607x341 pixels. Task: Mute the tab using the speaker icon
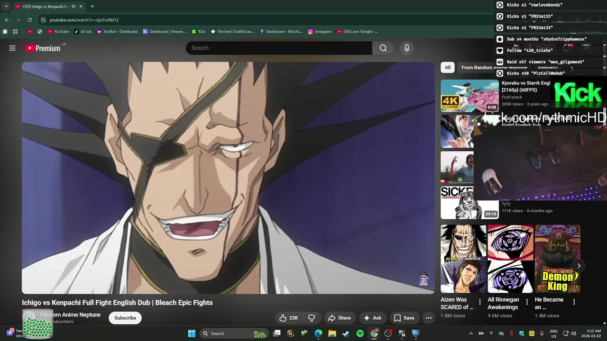pos(73,7)
